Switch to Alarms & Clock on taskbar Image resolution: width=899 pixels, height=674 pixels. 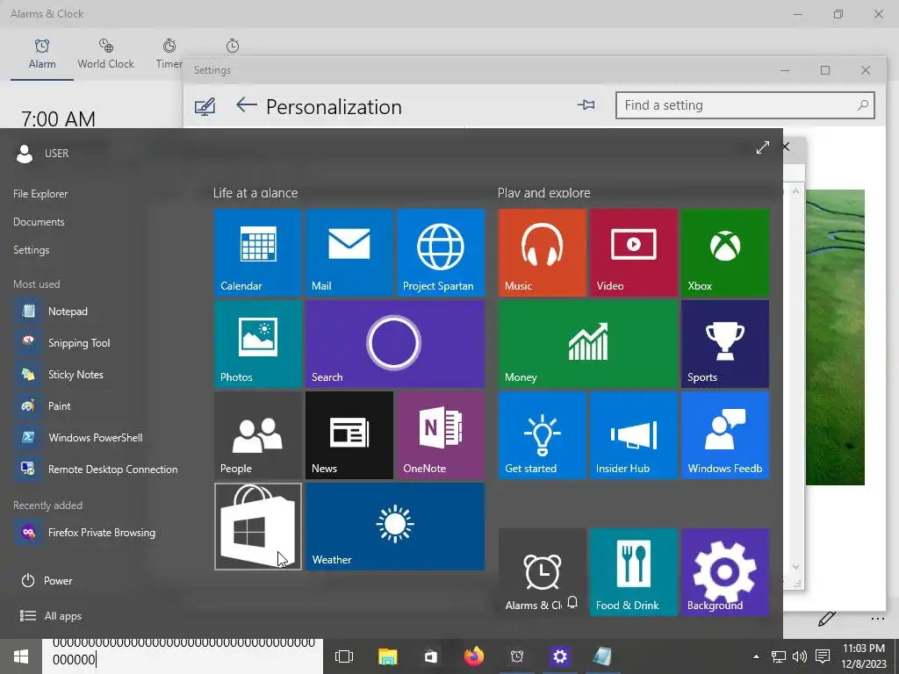tap(516, 656)
